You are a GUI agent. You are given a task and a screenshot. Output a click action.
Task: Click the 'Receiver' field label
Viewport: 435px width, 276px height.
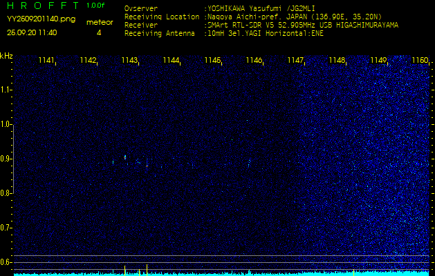(x=141, y=26)
